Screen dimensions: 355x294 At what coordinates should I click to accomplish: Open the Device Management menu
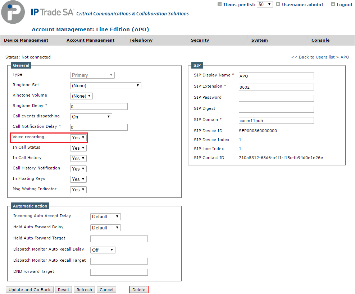click(x=26, y=40)
